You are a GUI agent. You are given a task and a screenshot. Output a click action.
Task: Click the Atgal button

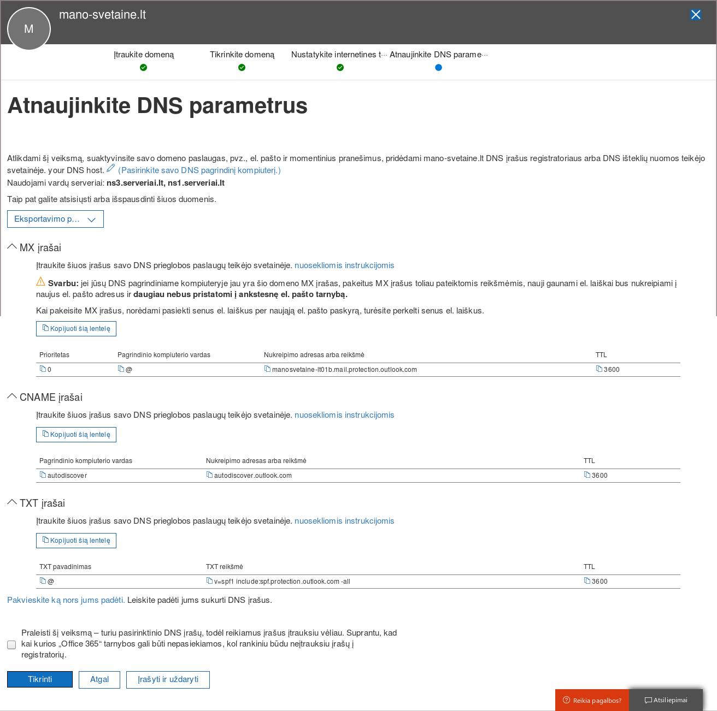(x=99, y=680)
